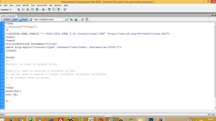Expand the Images button dropdown arrow
Viewport: 216px width, 121px height.
(x=40, y=10)
